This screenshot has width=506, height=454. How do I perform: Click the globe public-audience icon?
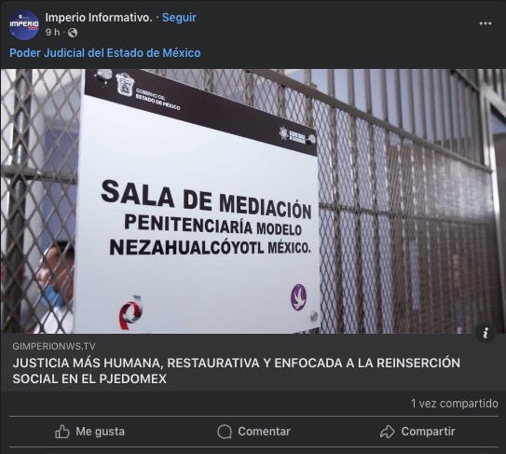[73, 33]
